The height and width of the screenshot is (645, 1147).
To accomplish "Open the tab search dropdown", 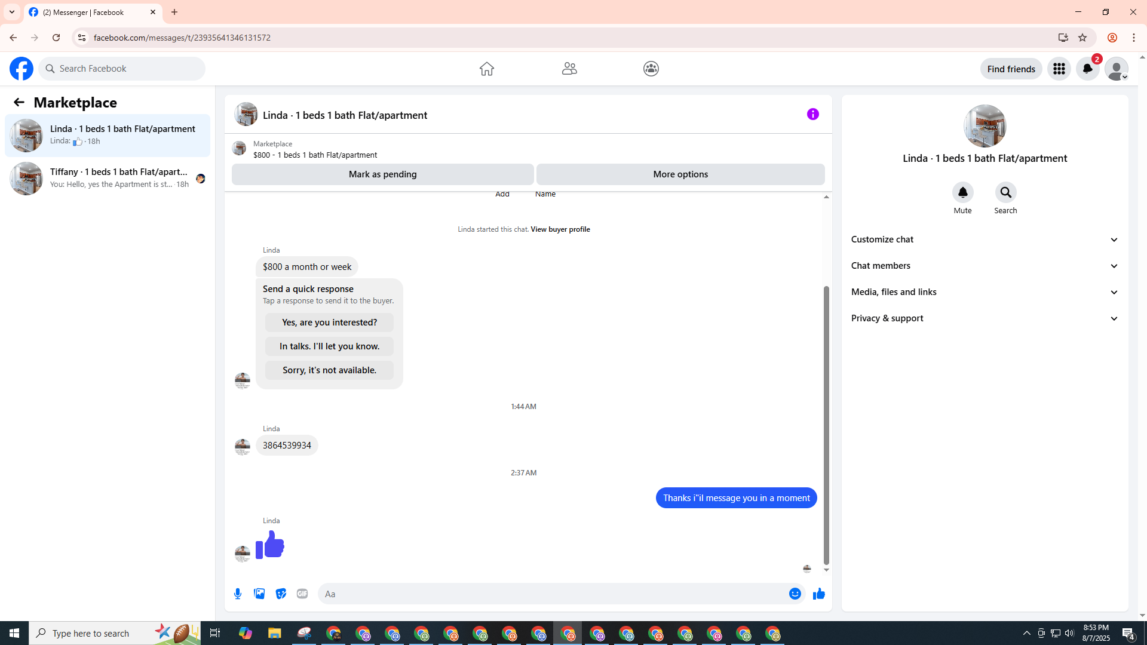I will click(x=12, y=12).
